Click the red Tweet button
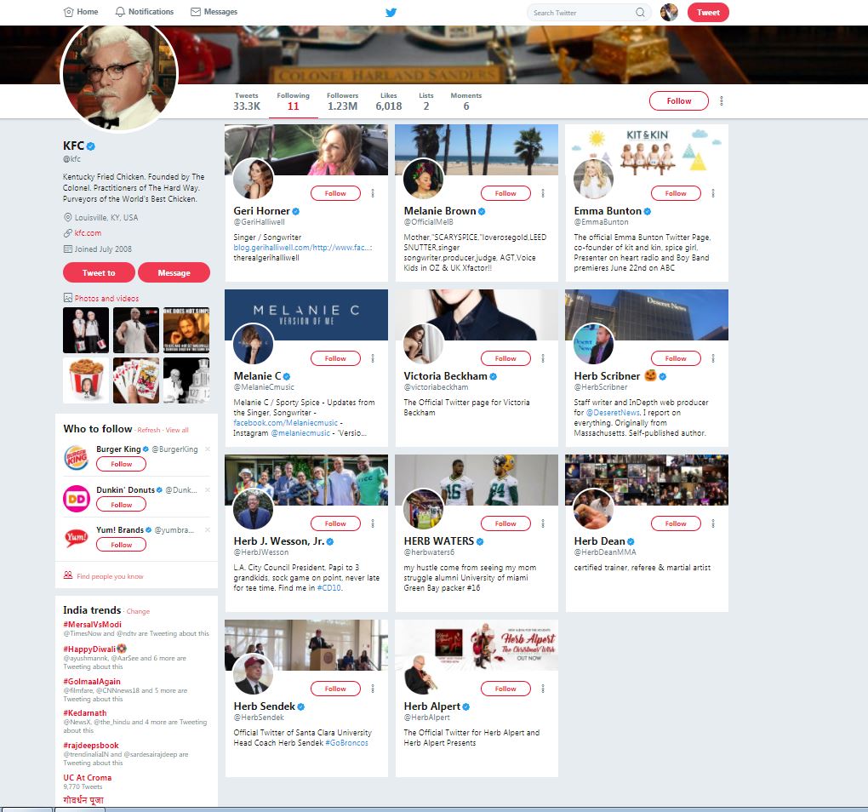The image size is (868, 812). pos(708,12)
